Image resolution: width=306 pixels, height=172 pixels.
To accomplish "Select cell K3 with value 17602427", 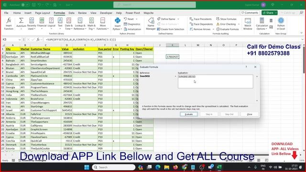I will pos(173,57).
